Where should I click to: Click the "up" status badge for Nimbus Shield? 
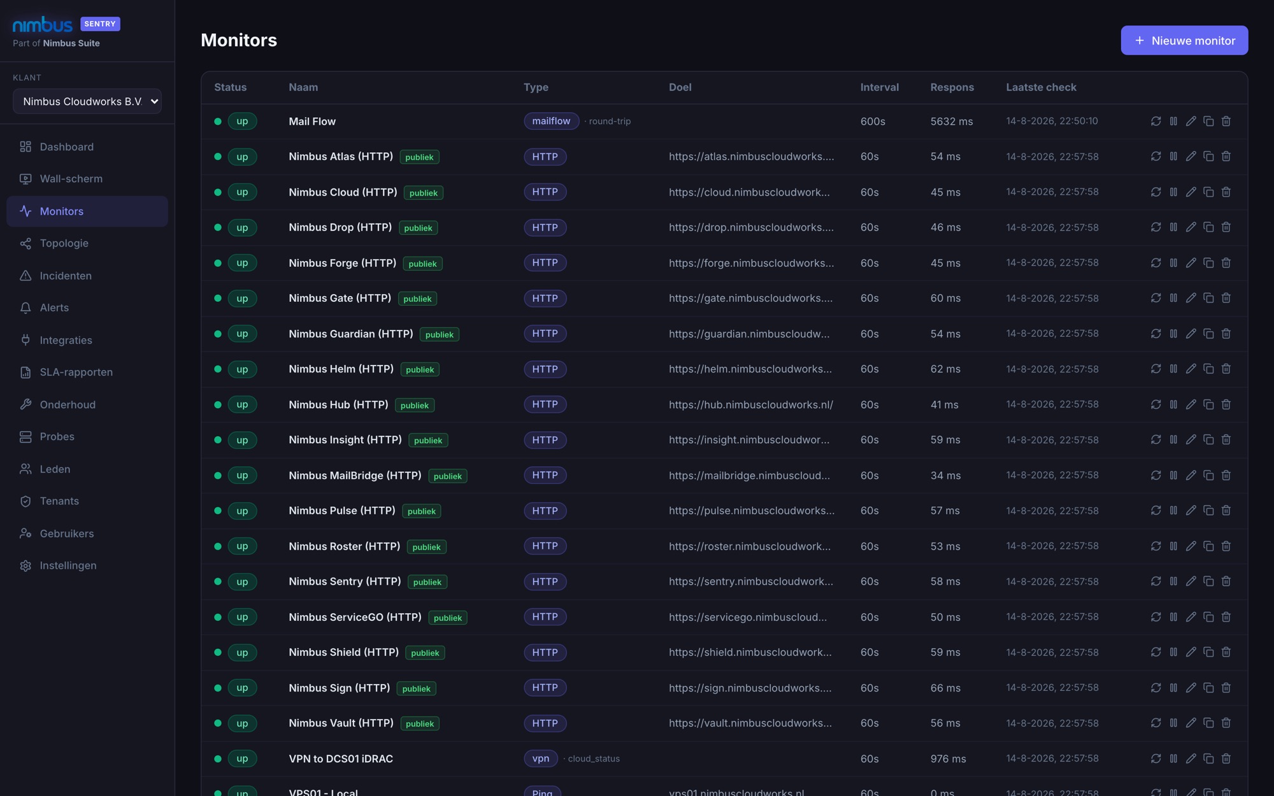(242, 653)
